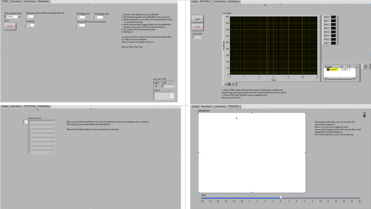Open Arrival Time tab in the new picture panel
Image resolution: width=371 pixels, height=209 pixels.
(220, 106)
